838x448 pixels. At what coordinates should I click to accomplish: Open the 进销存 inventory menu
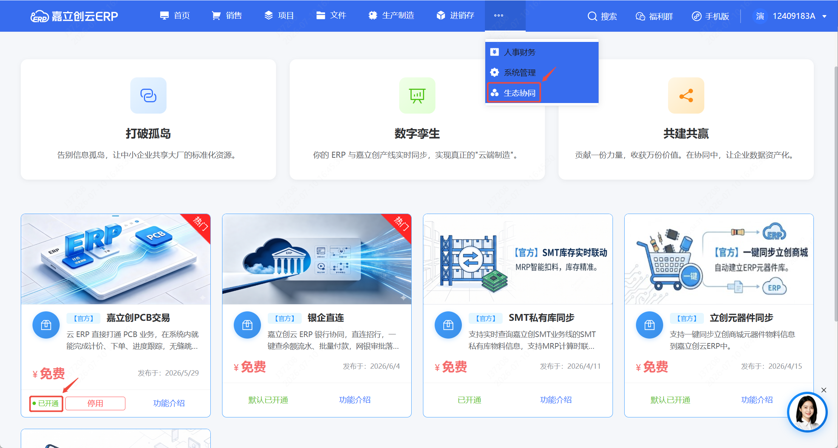click(455, 15)
